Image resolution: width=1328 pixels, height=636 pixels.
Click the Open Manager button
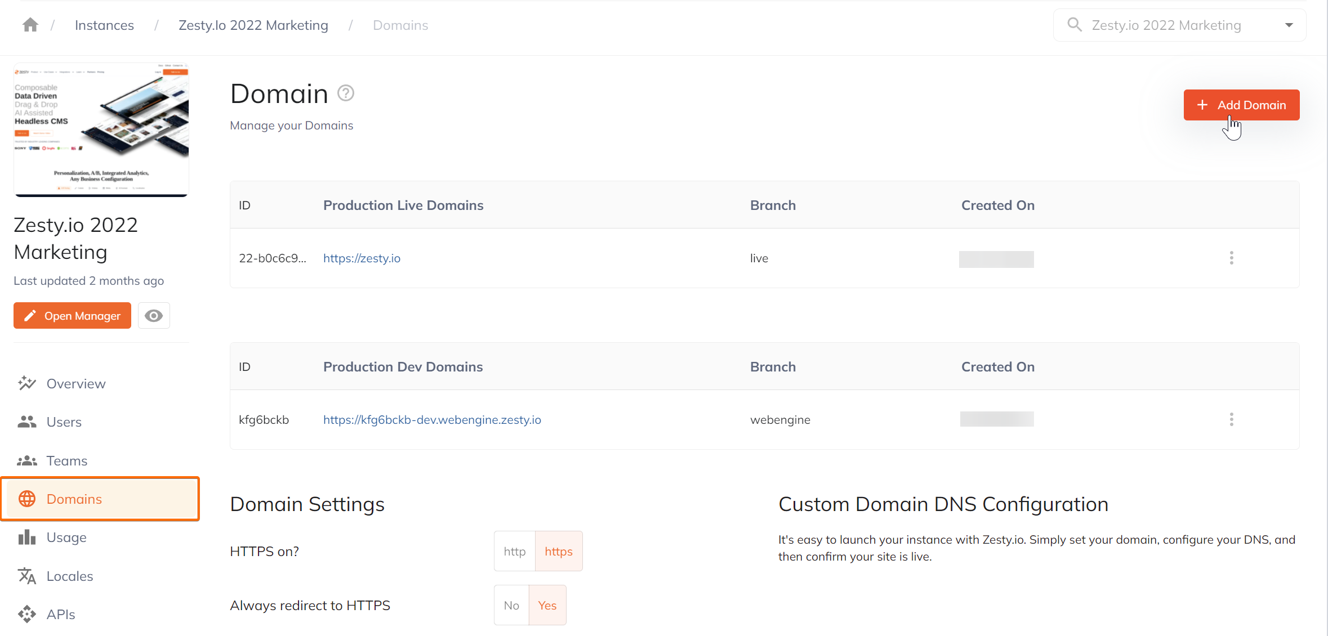coord(72,316)
